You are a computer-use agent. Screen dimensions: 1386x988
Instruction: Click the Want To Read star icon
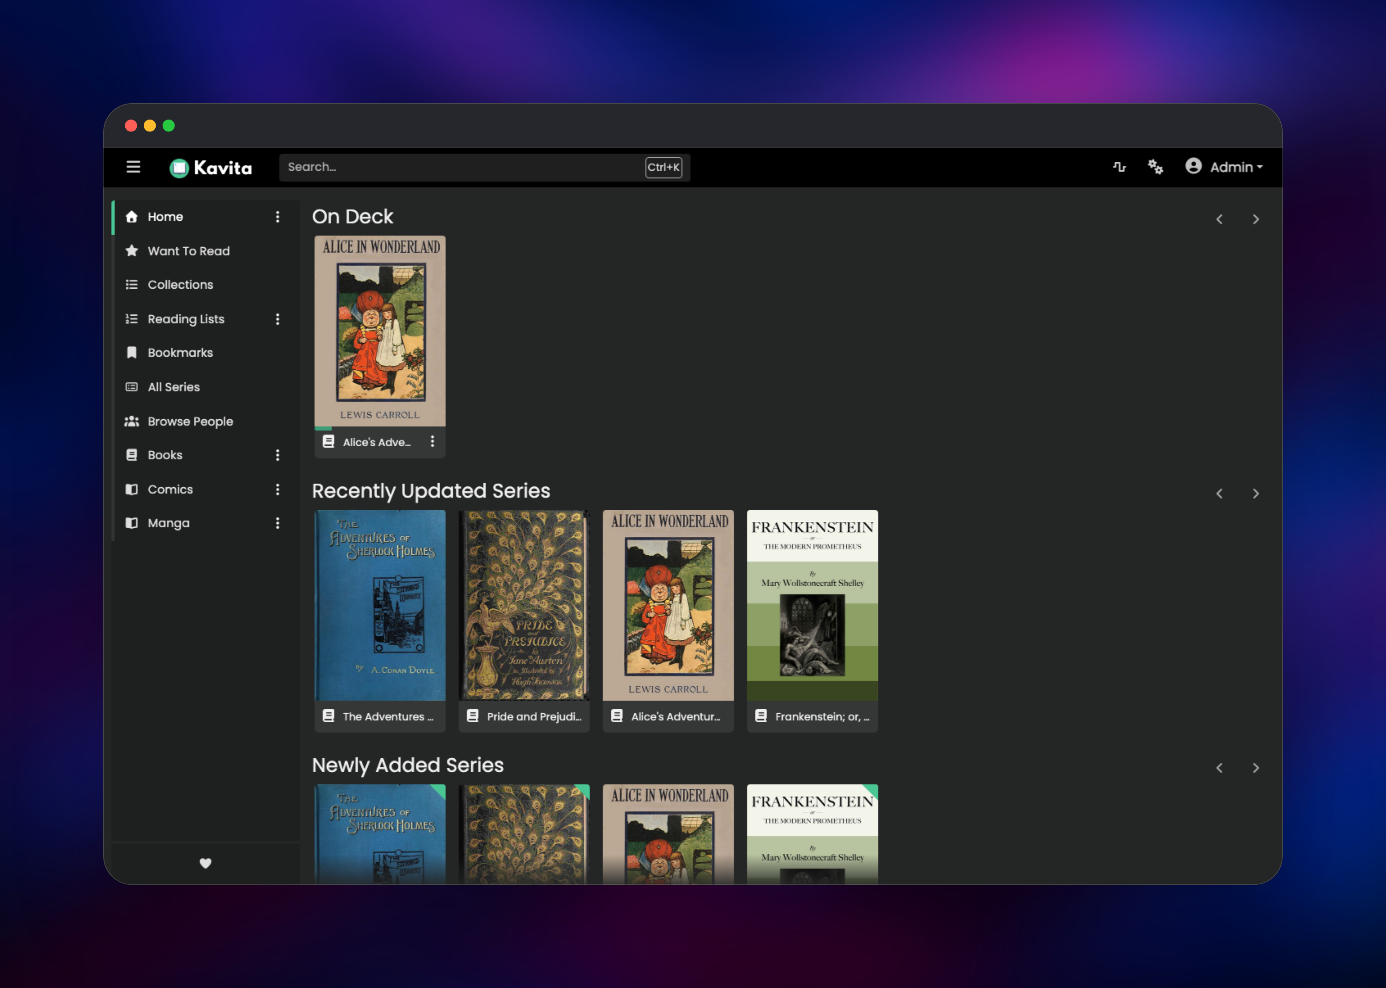131,251
